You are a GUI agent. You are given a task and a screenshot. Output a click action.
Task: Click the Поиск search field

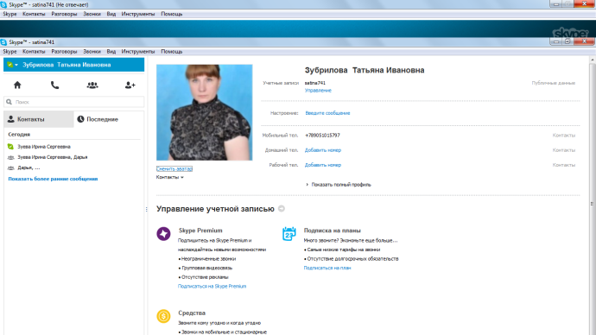(74, 102)
